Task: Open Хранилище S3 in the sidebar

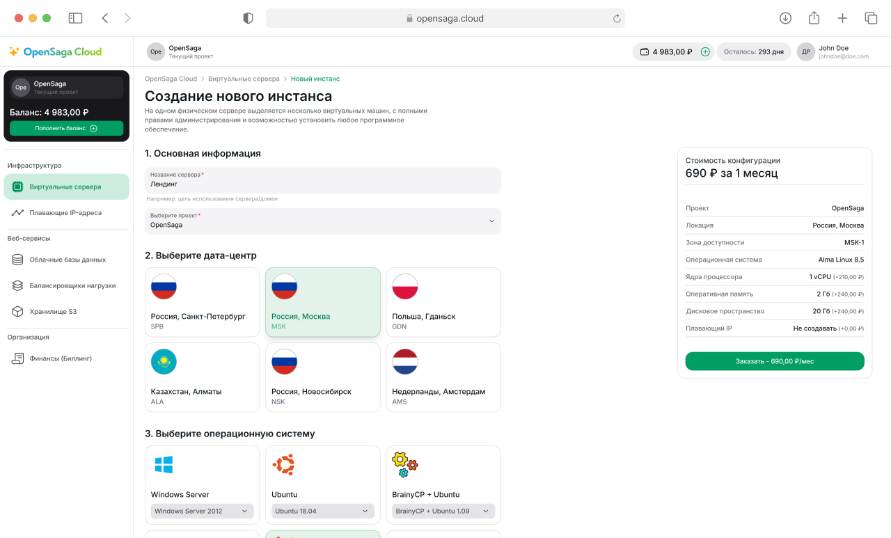Action: click(67, 312)
